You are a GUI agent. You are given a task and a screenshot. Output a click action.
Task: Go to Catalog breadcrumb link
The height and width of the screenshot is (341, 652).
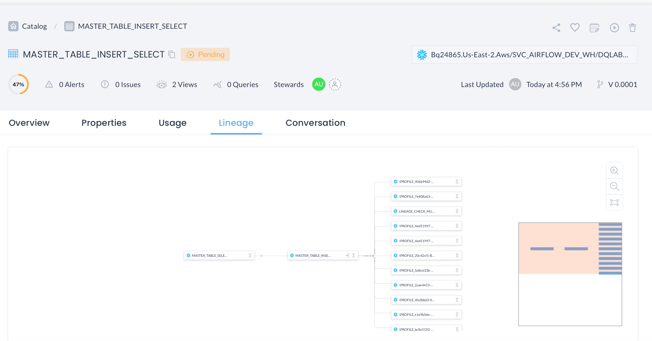(34, 26)
